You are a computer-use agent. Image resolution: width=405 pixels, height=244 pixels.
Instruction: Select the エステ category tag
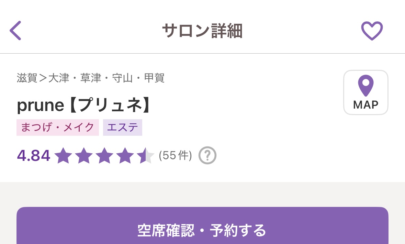click(x=122, y=127)
